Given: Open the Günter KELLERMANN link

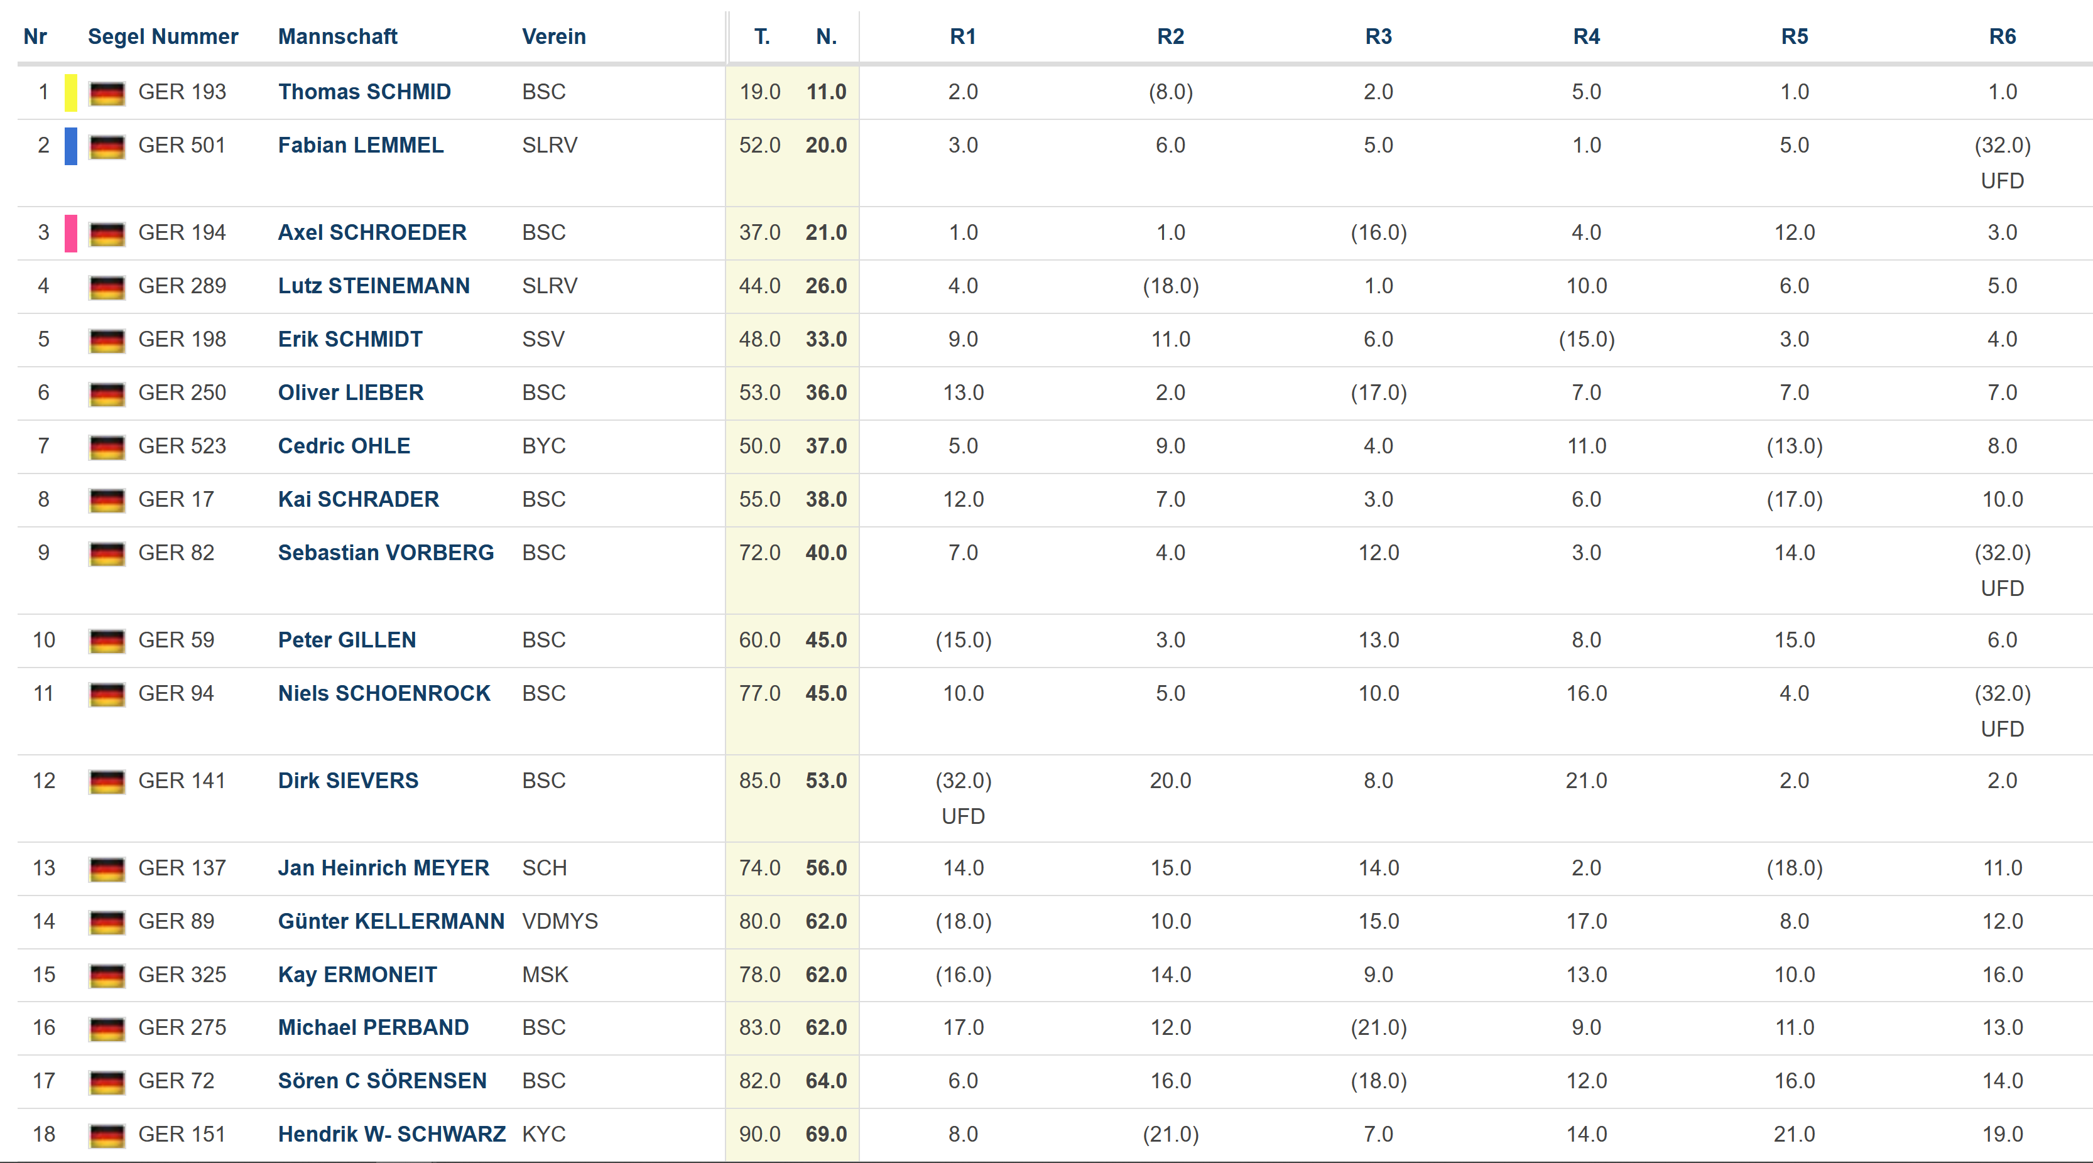Looking at the screenshot, I should pos(391,922).
